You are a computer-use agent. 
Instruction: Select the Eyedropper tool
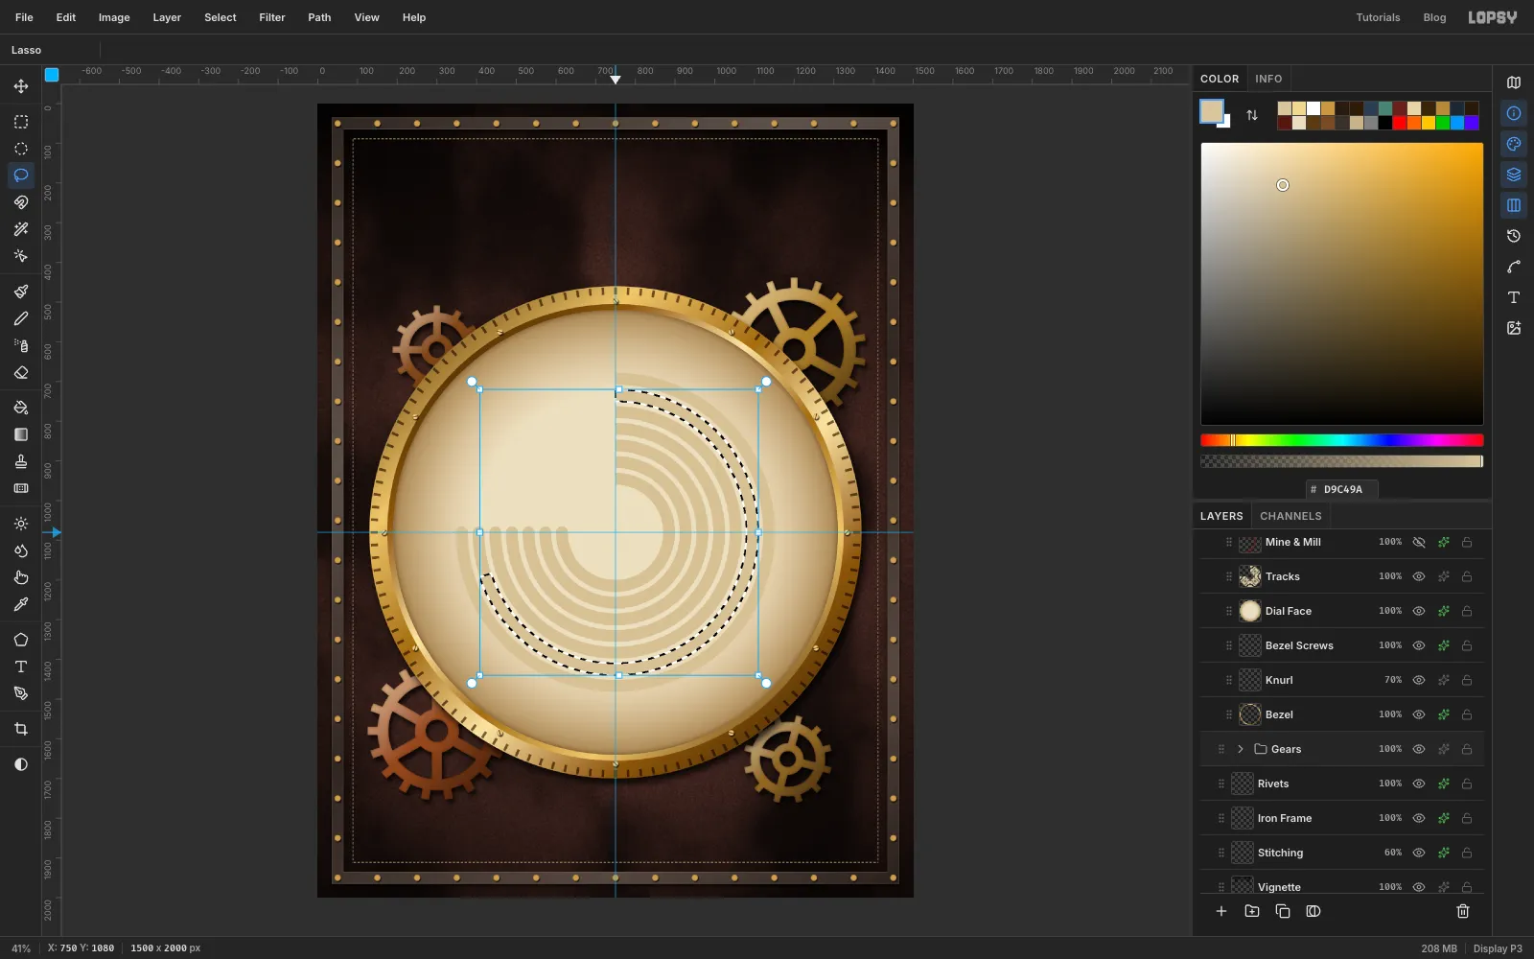[21, 604]
